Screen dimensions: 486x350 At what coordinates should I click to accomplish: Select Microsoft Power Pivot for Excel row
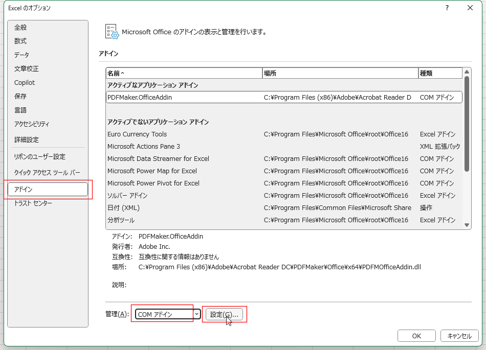pos(153,183)
